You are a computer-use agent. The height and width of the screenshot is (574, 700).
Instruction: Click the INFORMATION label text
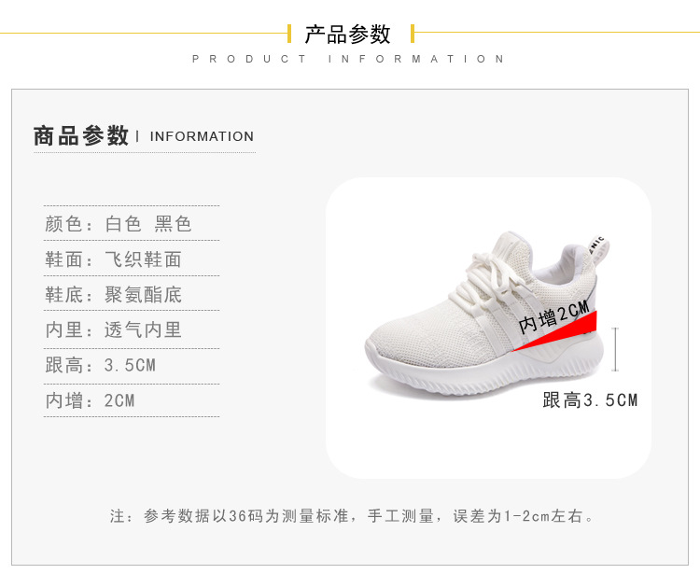pos(202,136)
